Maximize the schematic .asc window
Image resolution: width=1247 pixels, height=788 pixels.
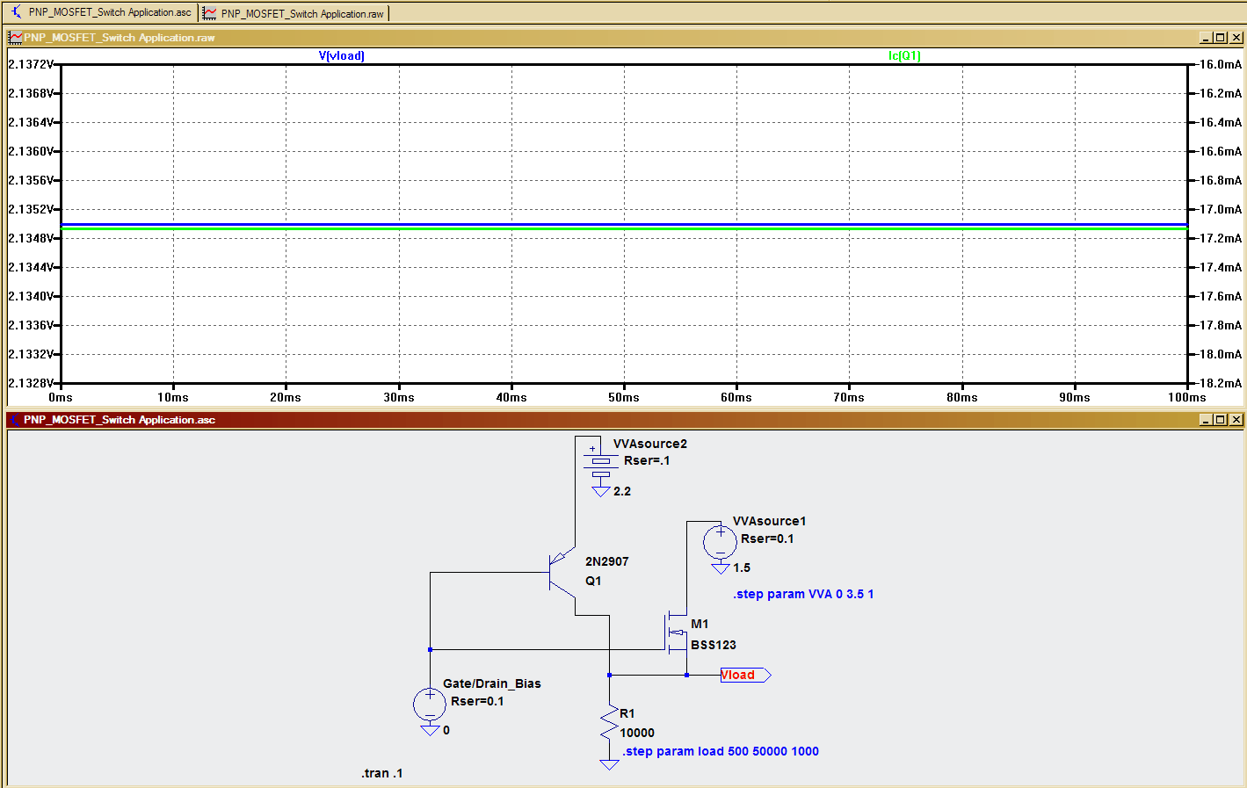[1220, 420]
